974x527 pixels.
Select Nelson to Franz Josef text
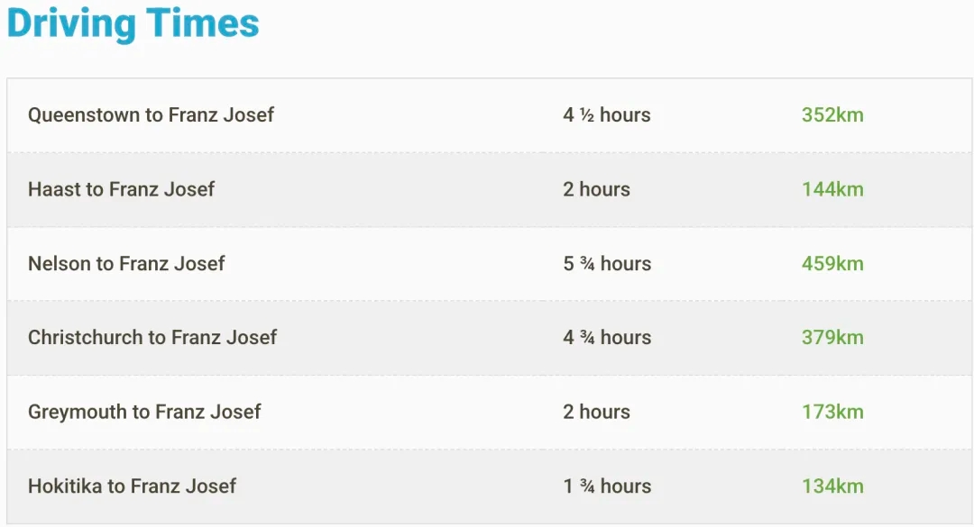coord(126,263)
